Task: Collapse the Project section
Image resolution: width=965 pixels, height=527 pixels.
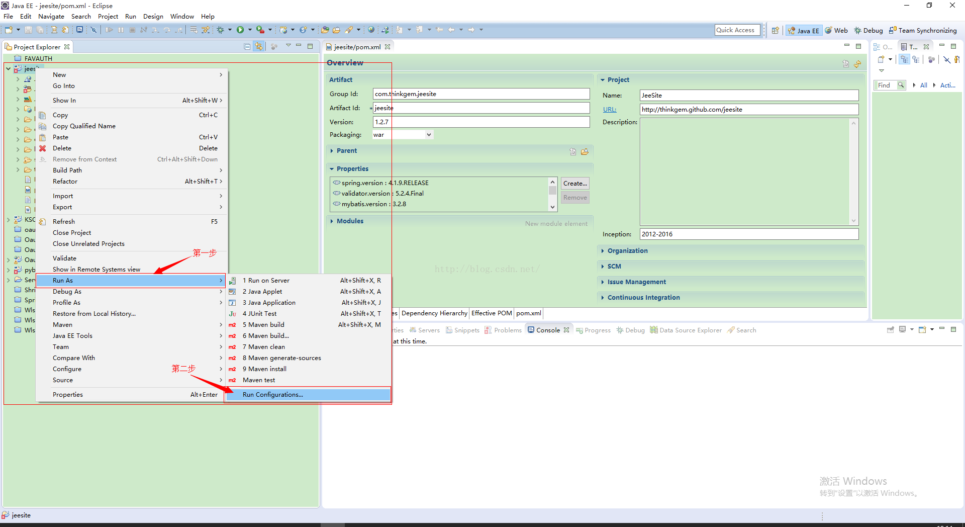Action: pyautogui.click(x=603, y=80)
